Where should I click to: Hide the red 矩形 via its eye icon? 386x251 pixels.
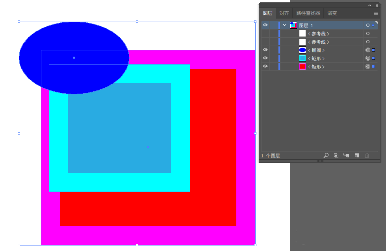click(265, 66)
